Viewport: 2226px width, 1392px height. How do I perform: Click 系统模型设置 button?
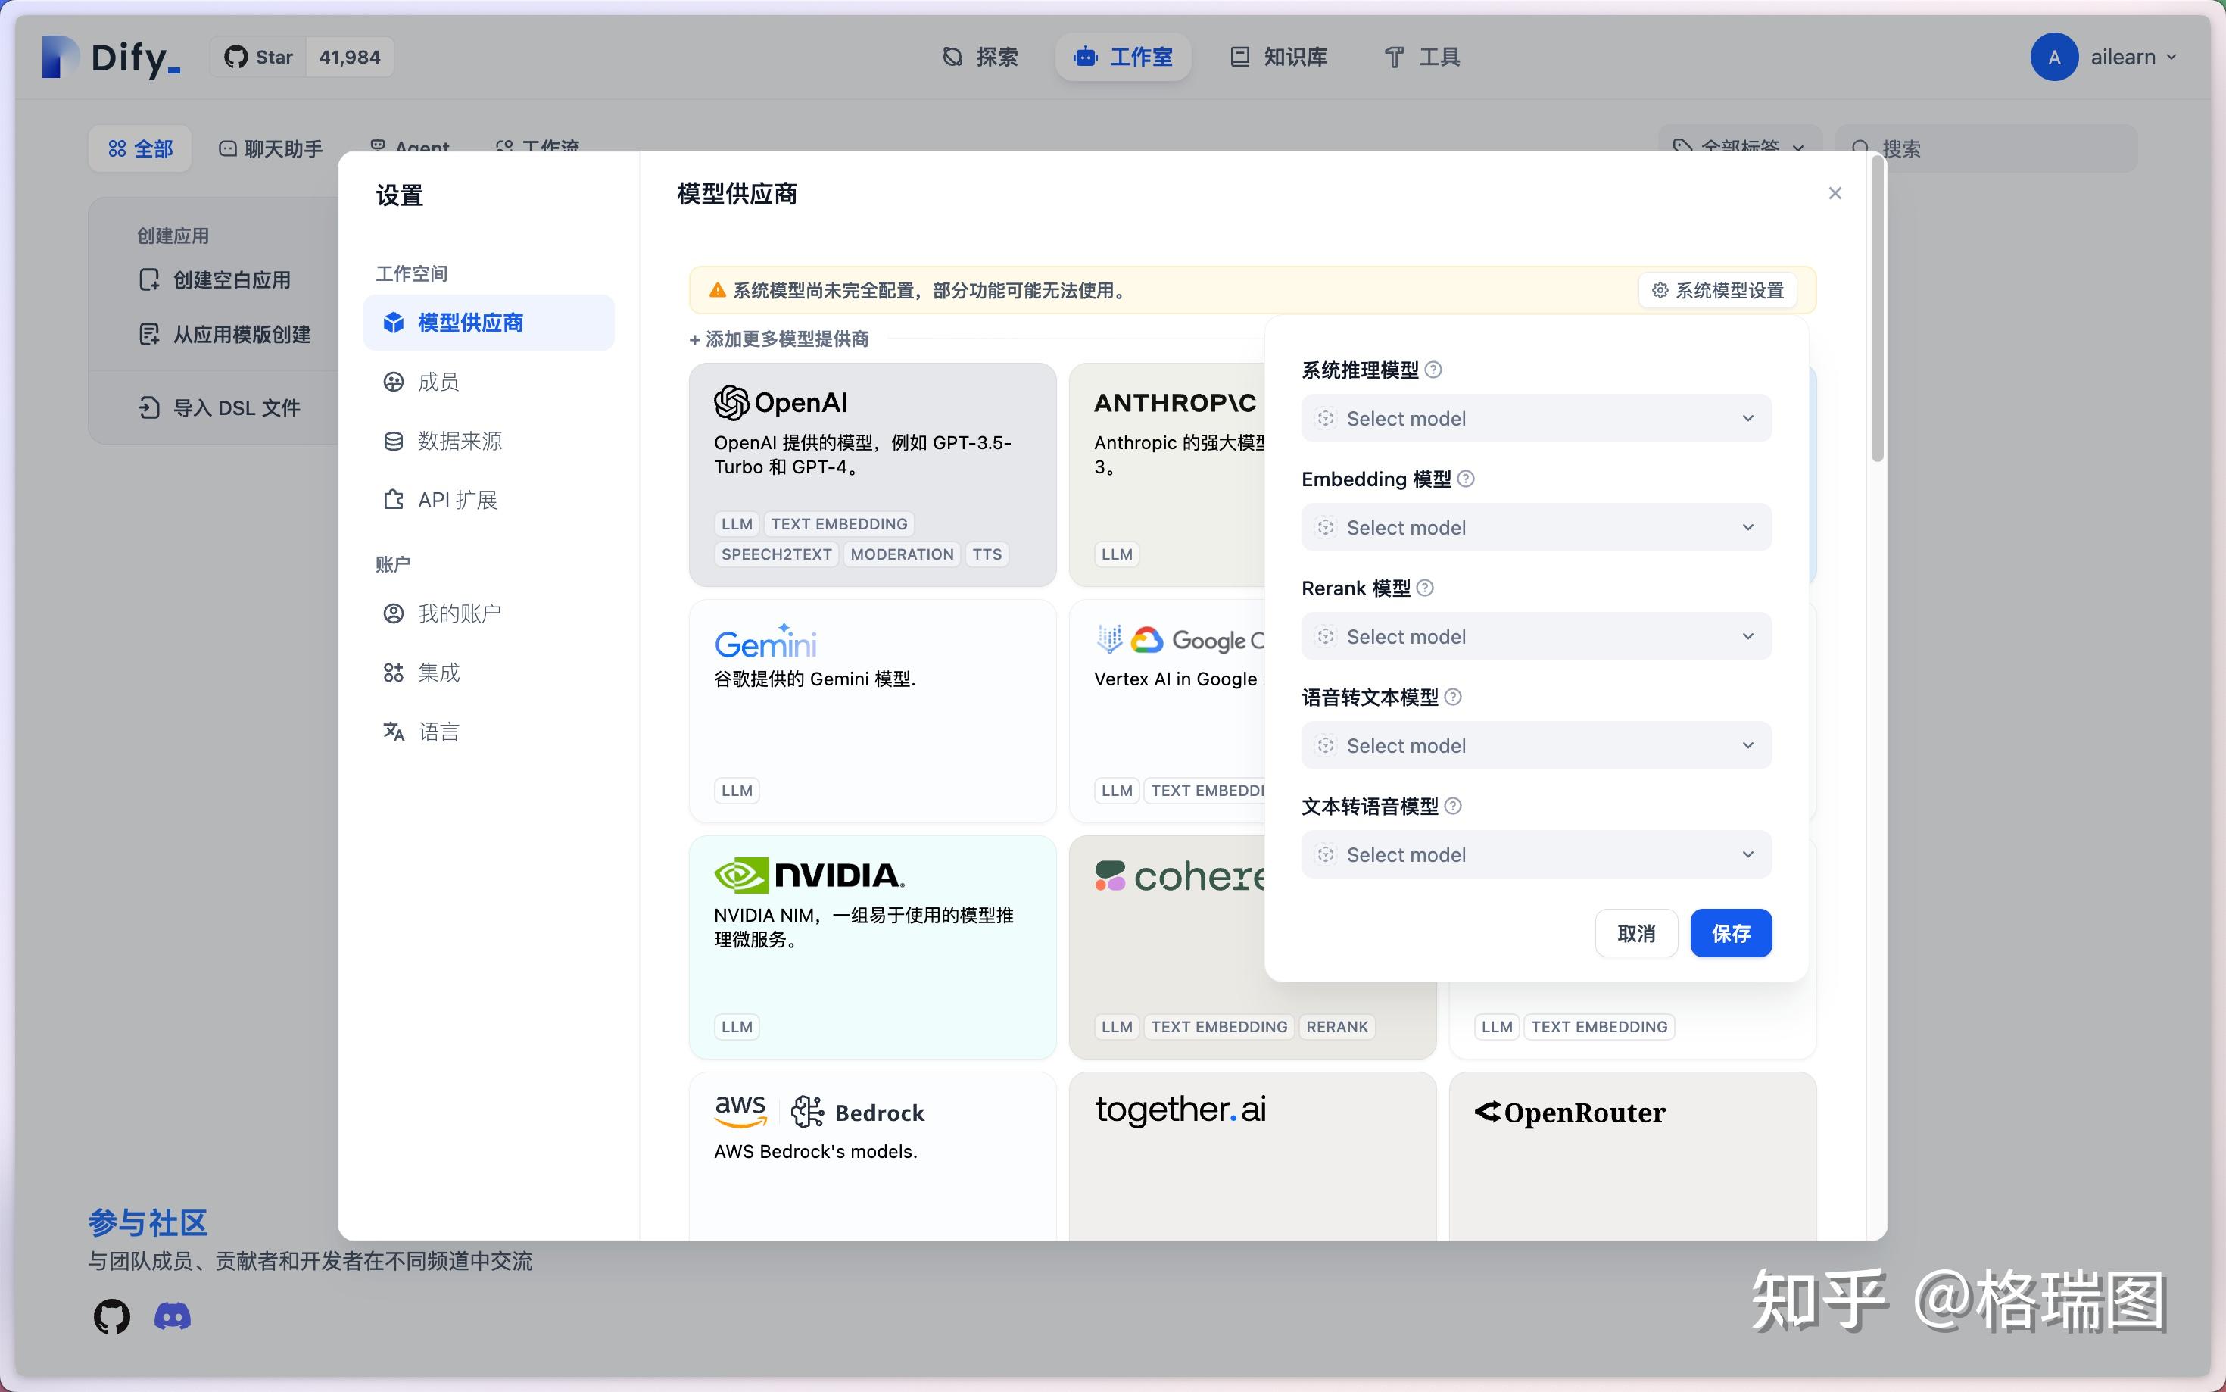pos(1717,290)
